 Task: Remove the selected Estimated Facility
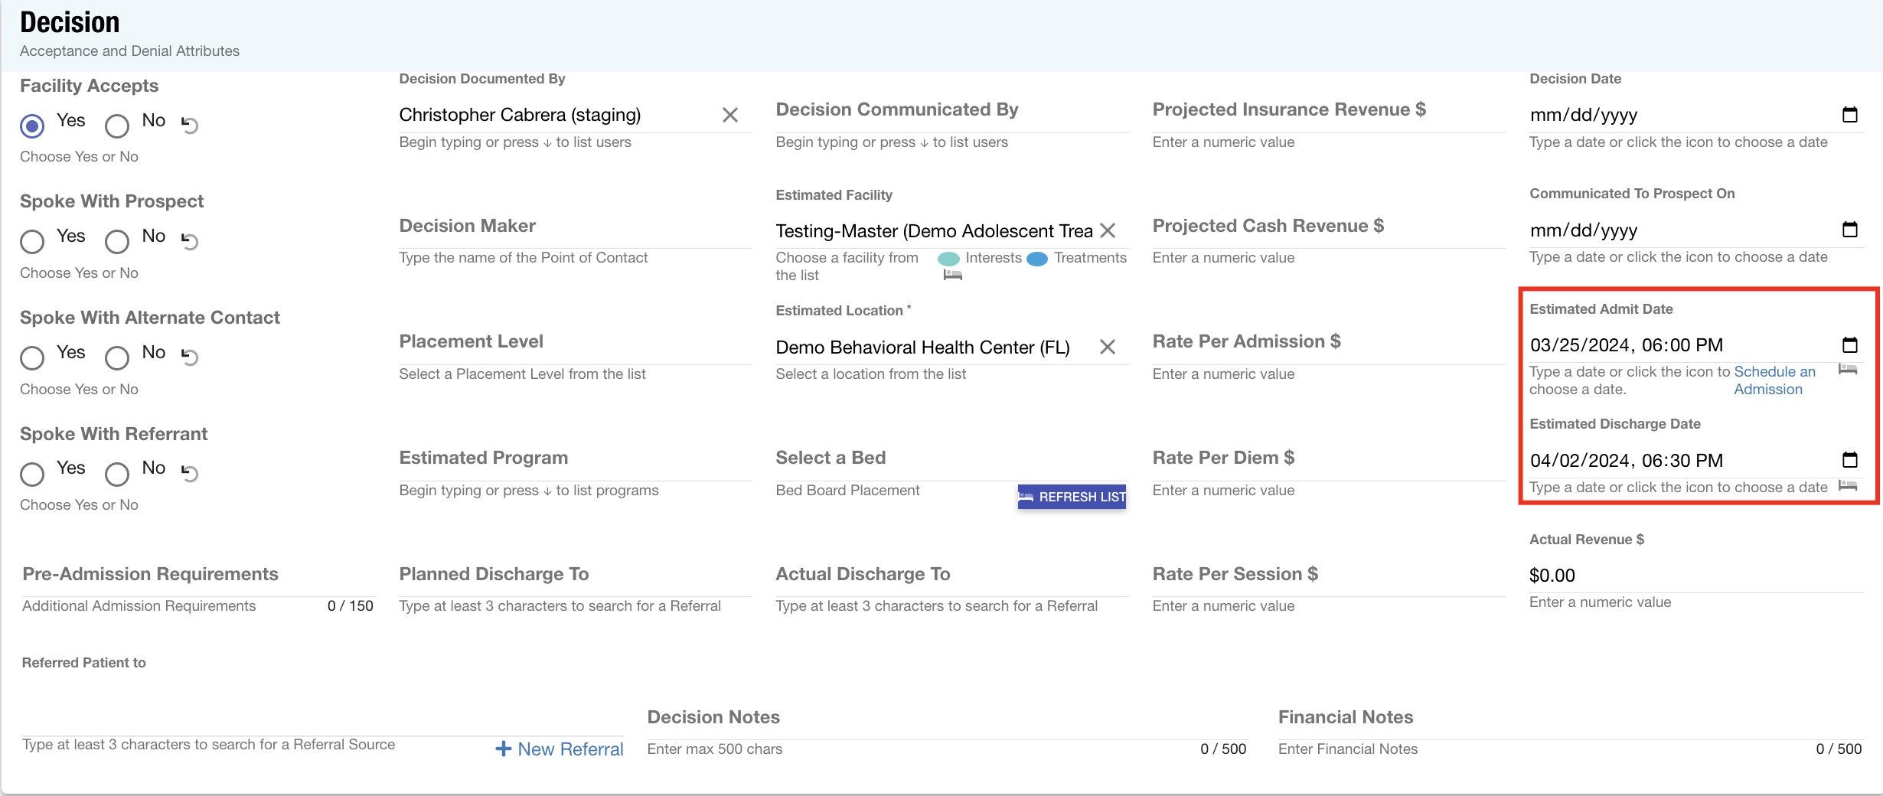[x=1107, y=230]
